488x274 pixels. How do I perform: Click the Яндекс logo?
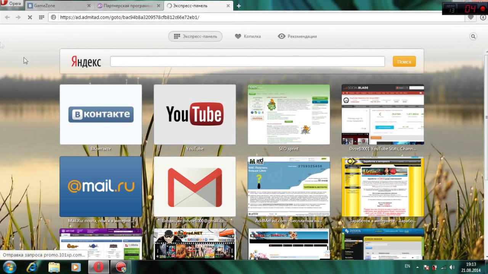pos(86,62)
